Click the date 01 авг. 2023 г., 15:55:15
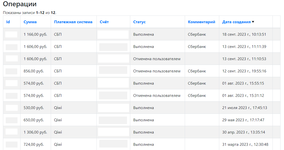The height and width of the screenshot is (150, 284). (x=243, y=83)
